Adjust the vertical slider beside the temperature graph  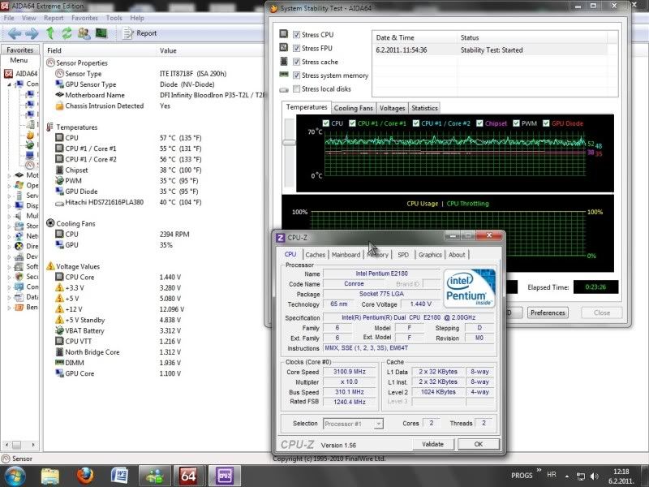tap(290, 143)
